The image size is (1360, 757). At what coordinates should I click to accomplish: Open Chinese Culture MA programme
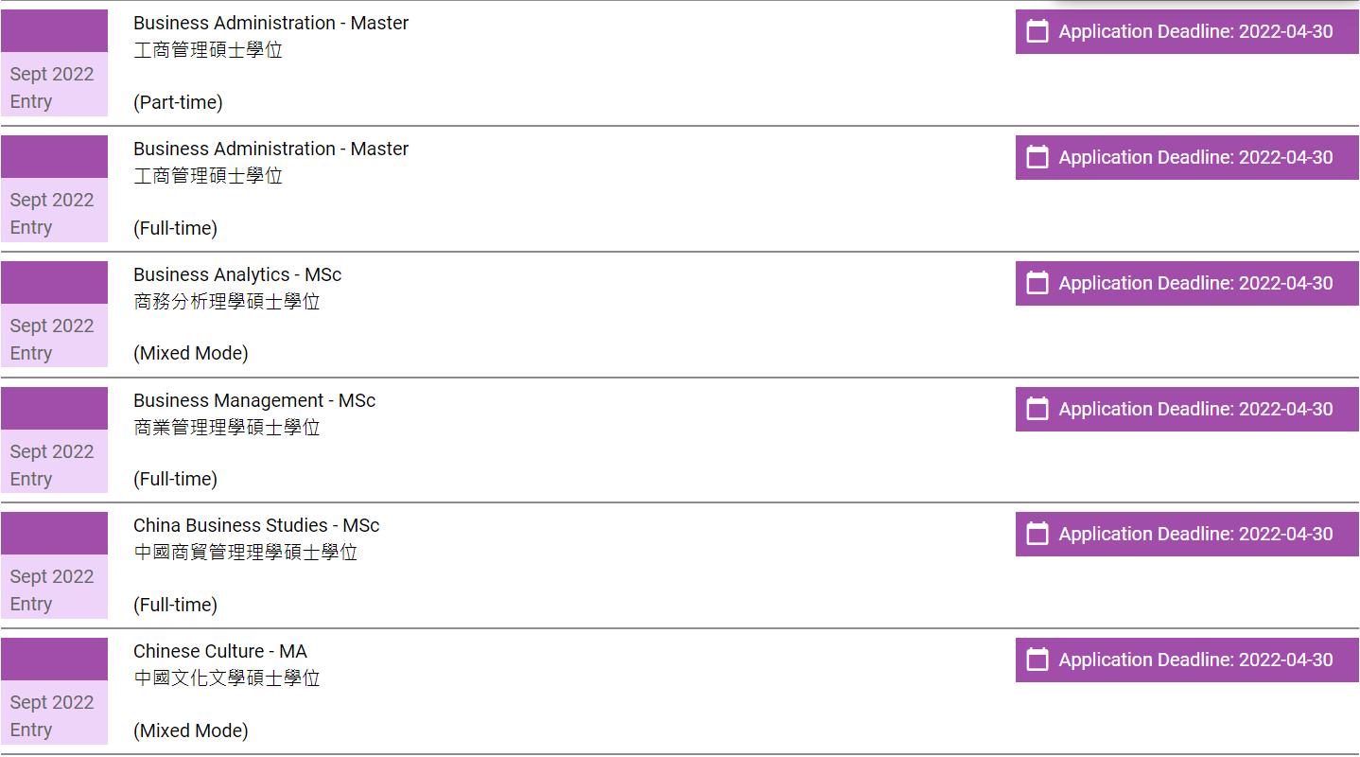[x=220, y=651]
